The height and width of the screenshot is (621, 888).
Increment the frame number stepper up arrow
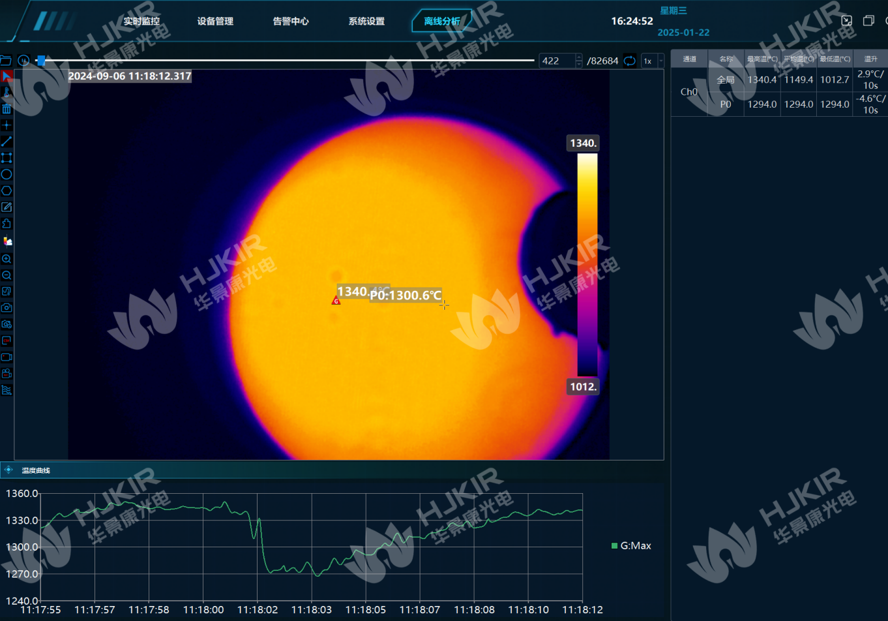pos(579,57)
